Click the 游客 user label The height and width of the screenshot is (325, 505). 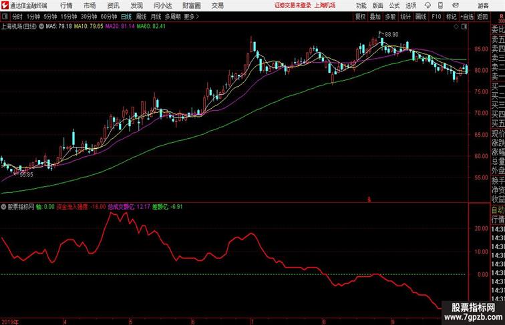click(483, 5)
